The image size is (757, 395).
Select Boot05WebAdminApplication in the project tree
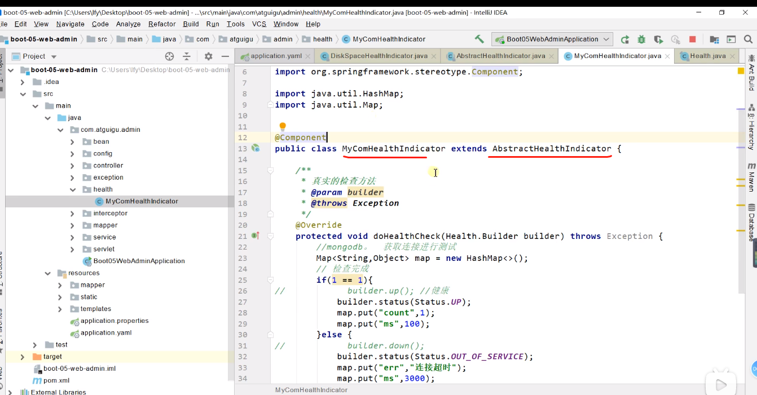tap(139, 261)
